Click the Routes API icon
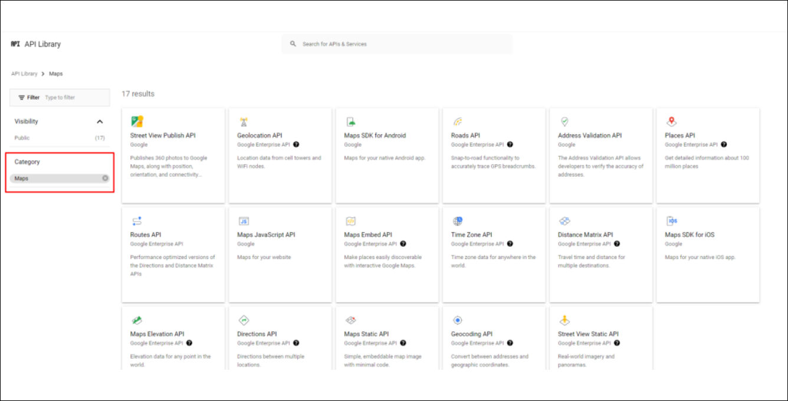Image resolution: width=788 pixels, height=401 pixels. pos(137,221)
